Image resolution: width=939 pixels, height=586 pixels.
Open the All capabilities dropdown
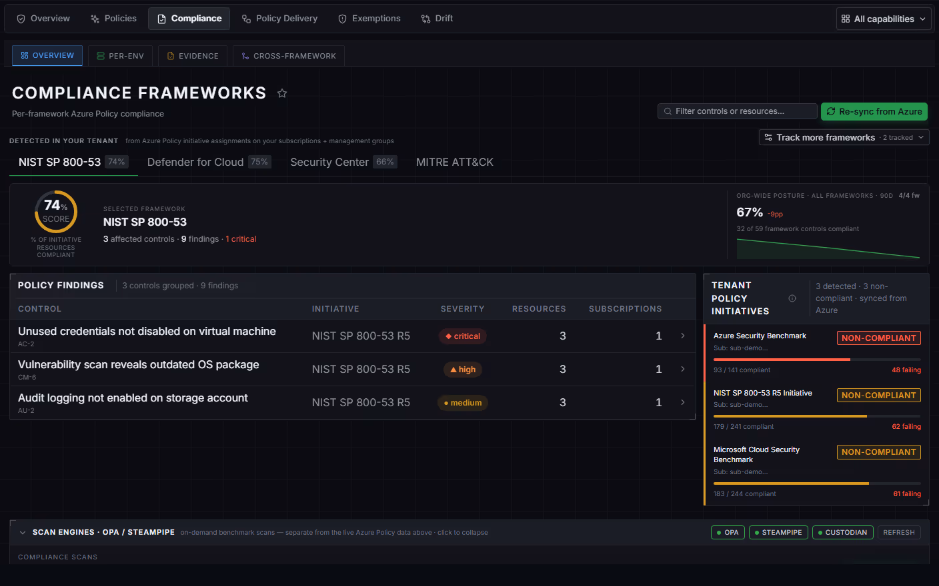click(884, 19)
